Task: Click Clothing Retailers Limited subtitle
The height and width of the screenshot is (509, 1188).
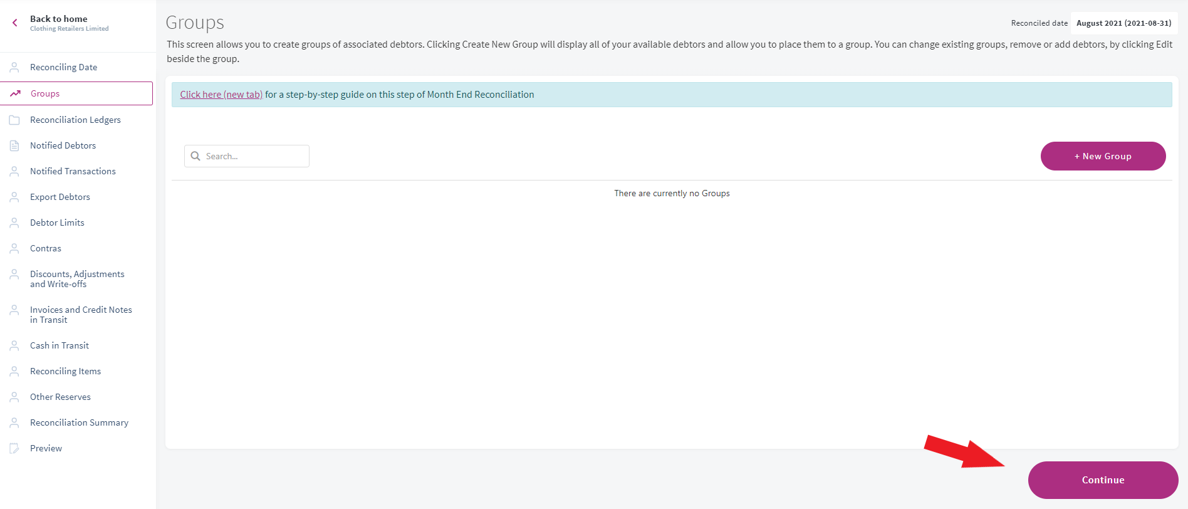Action: (70, 29)
